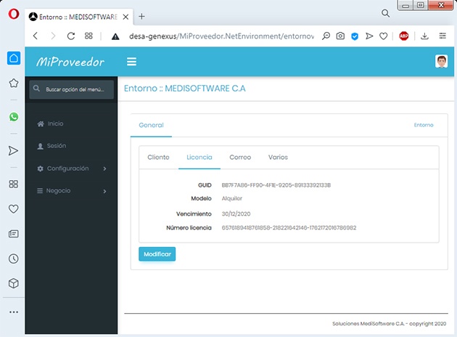Reload the current page
This screenshot has height=337, width=457.
(71, 36)
